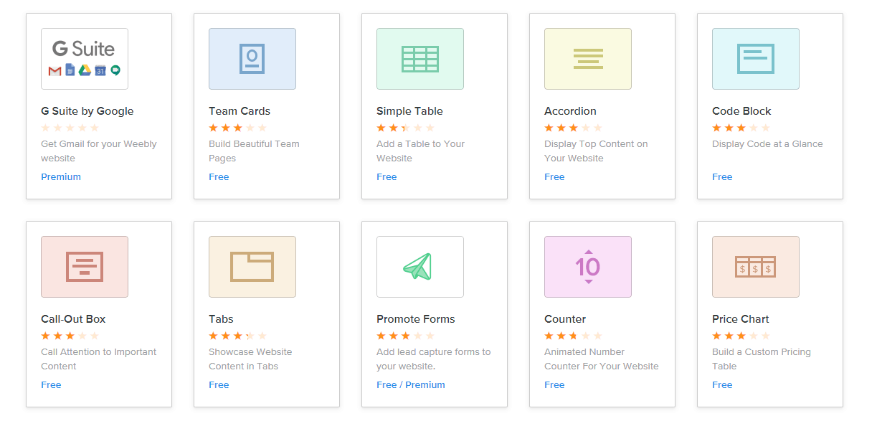The image size is (877, 421).
Task: Click the star rating under Counter
Action: [x=573, y=336]
